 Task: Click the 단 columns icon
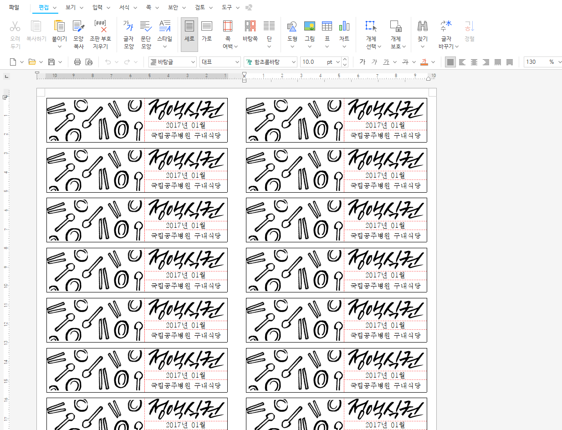point(269,26)
